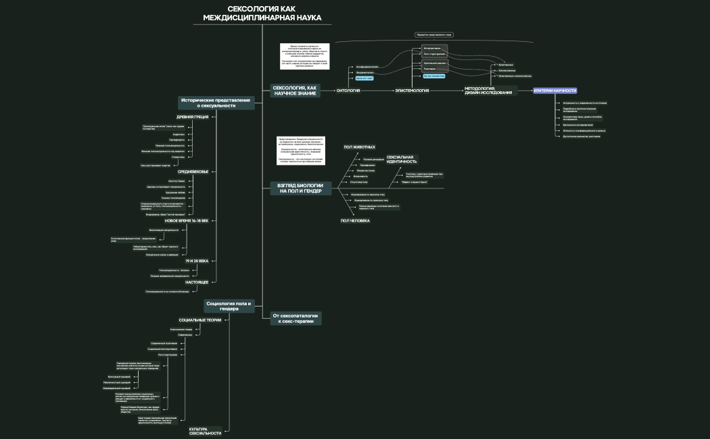Viewport: 710px width, 439px height.
Task: Select the КУЛЬТУРА СЕКСУАЛЬНОСТИ node
Action: pyautogui.click(x=206, y=431)
